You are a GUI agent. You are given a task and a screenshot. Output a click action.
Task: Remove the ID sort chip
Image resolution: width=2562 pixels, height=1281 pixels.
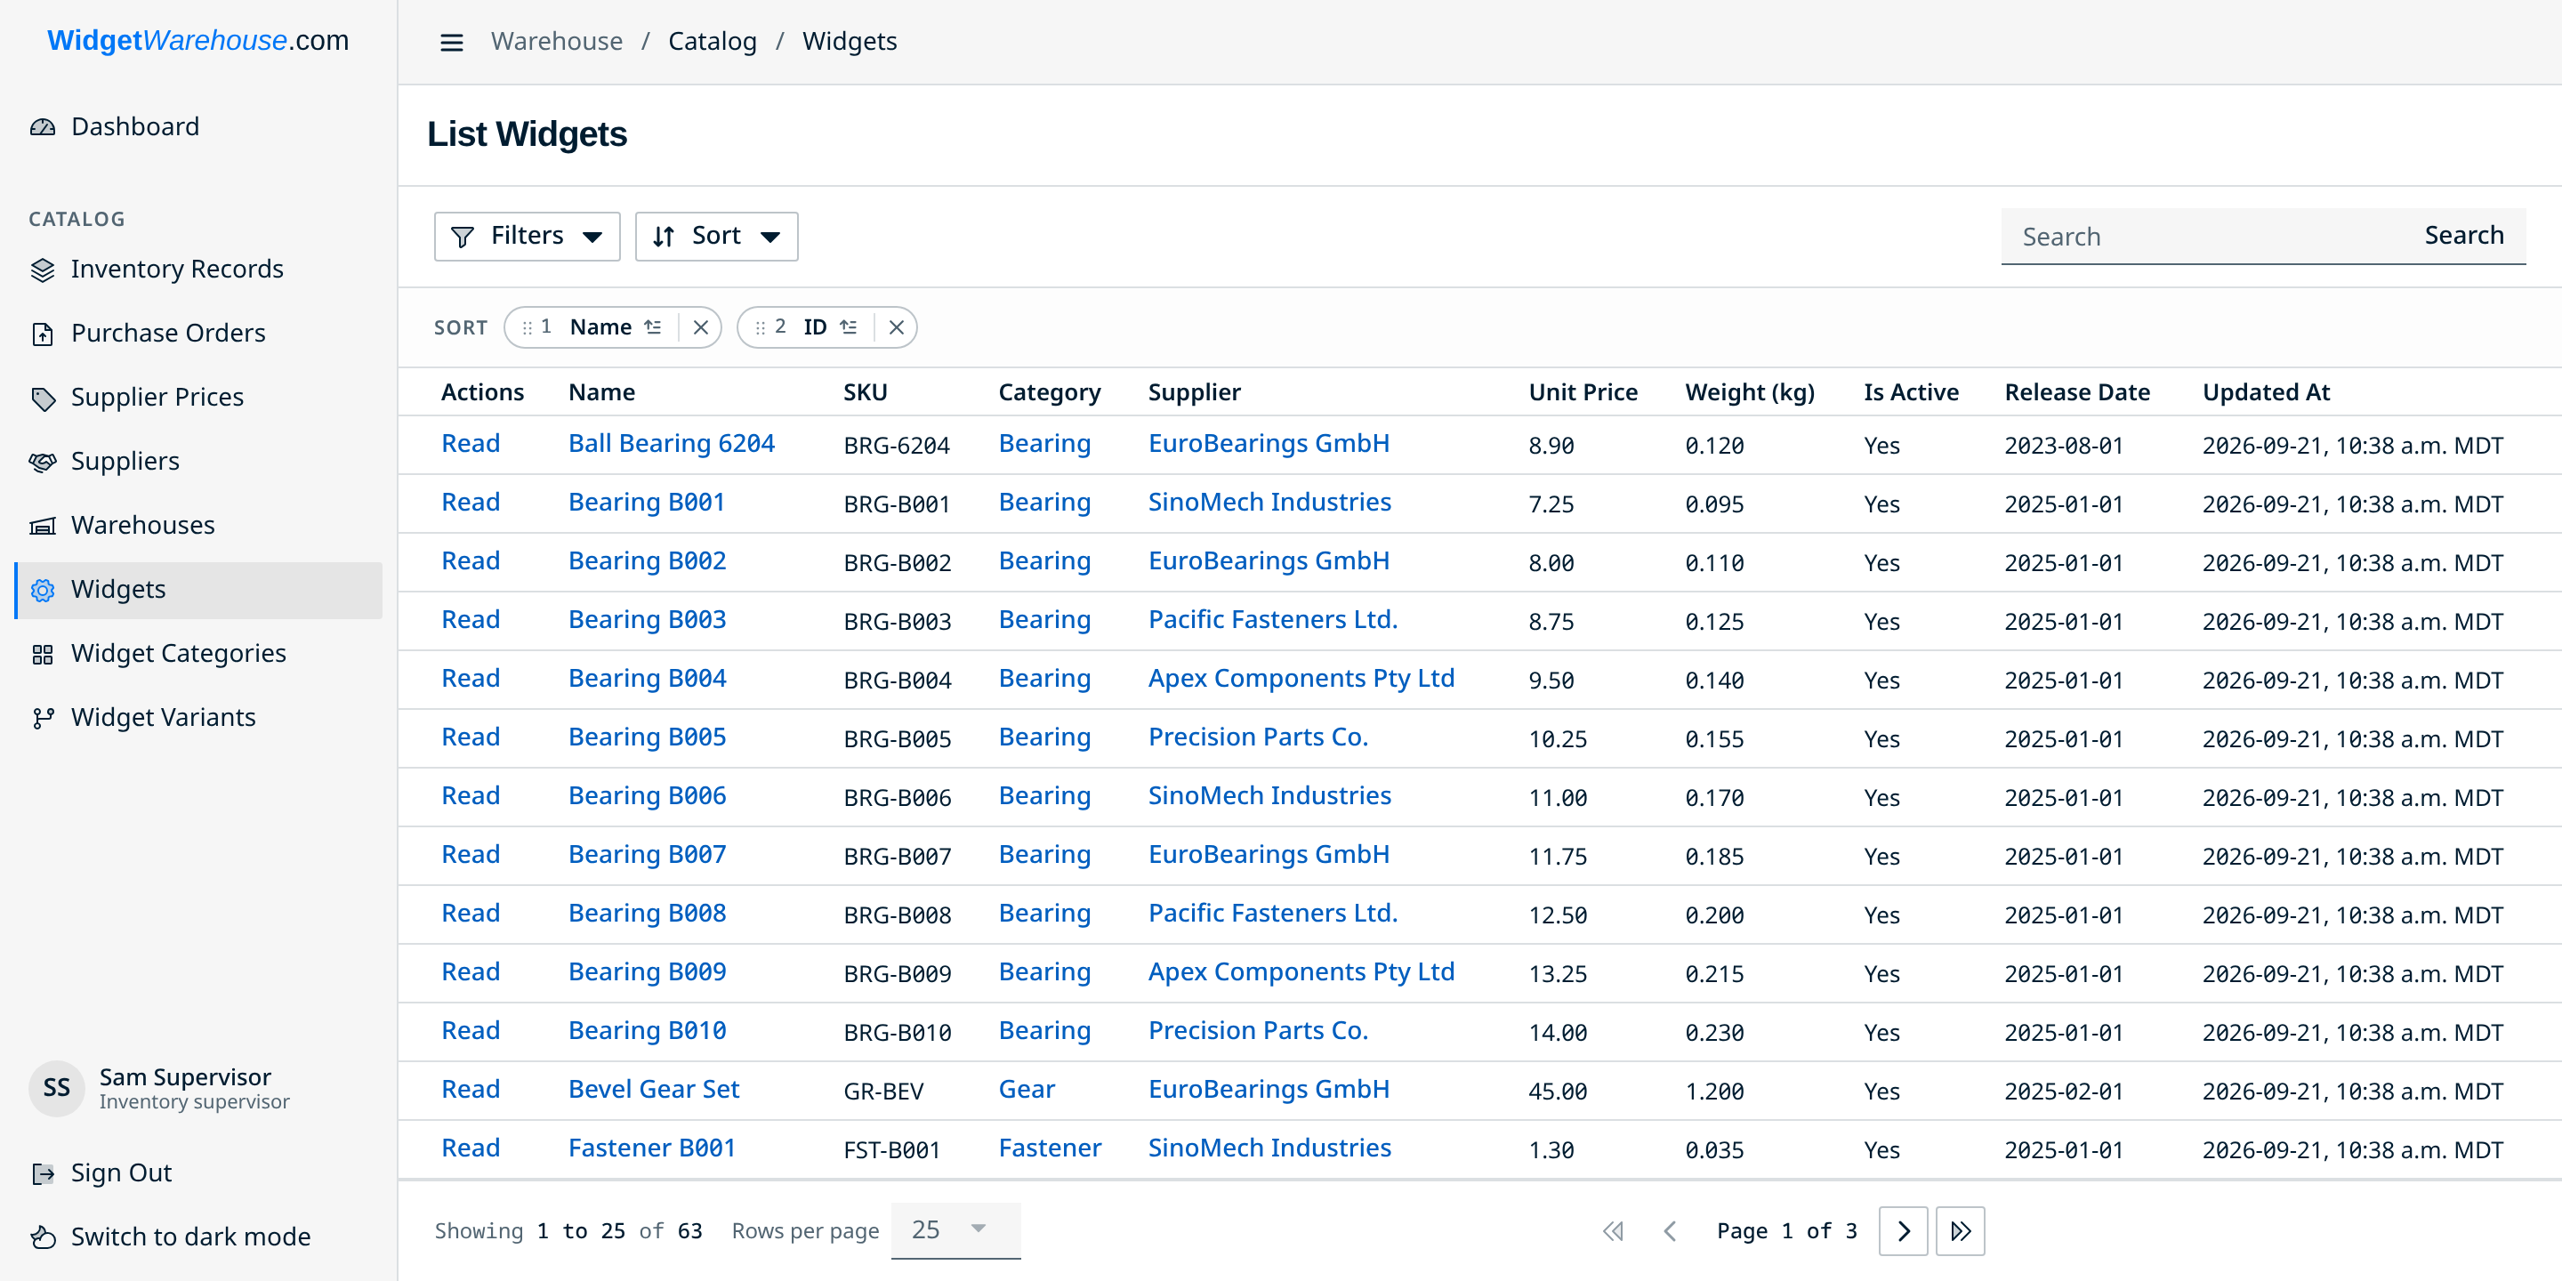pyautogui.click(x=896, y=327)
